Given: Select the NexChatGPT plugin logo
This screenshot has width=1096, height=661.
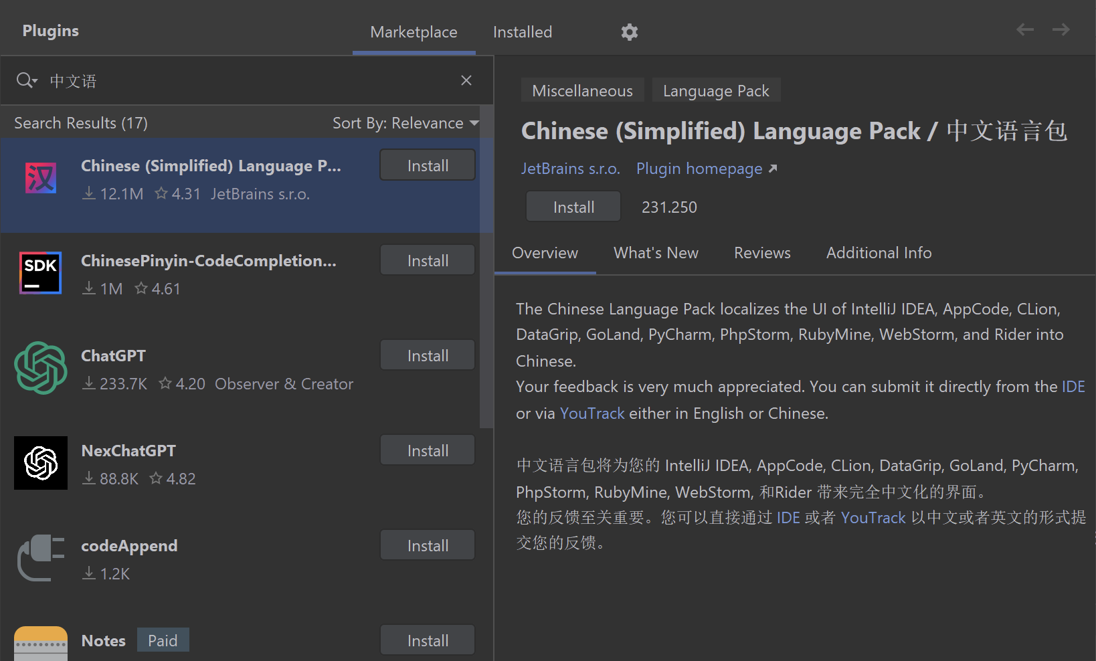Looking at the screenshot, I should point(41,463).
